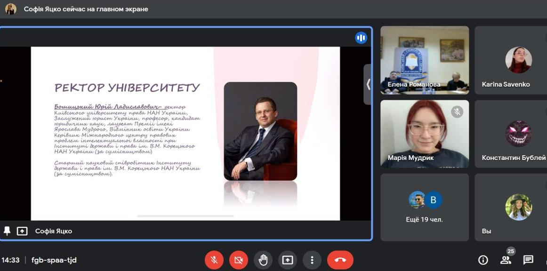Click the presentation icon beside Софія Яцко name

tap(22, 231)
